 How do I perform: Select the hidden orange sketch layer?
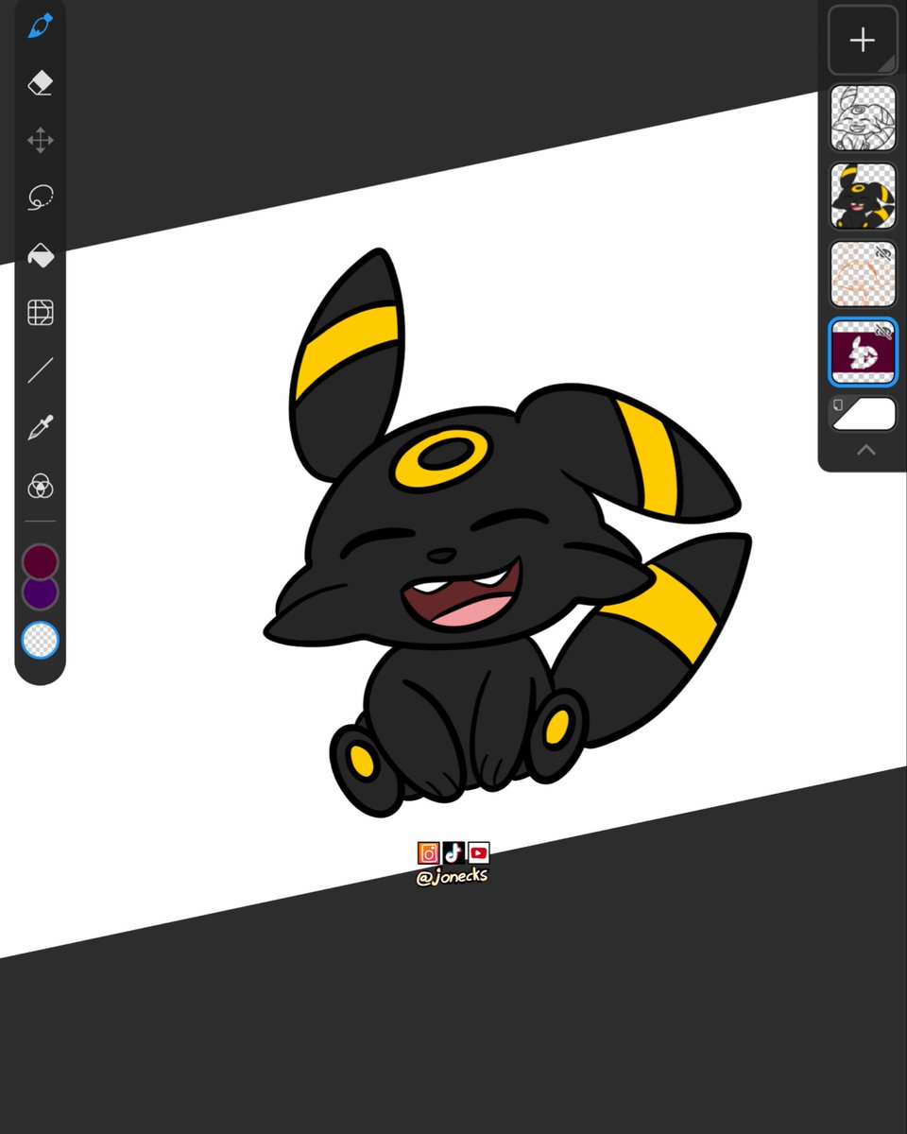863,274
